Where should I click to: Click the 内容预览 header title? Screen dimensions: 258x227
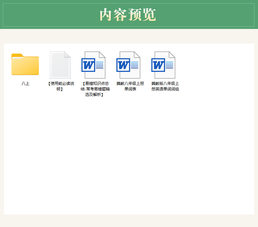coord(128,15)
